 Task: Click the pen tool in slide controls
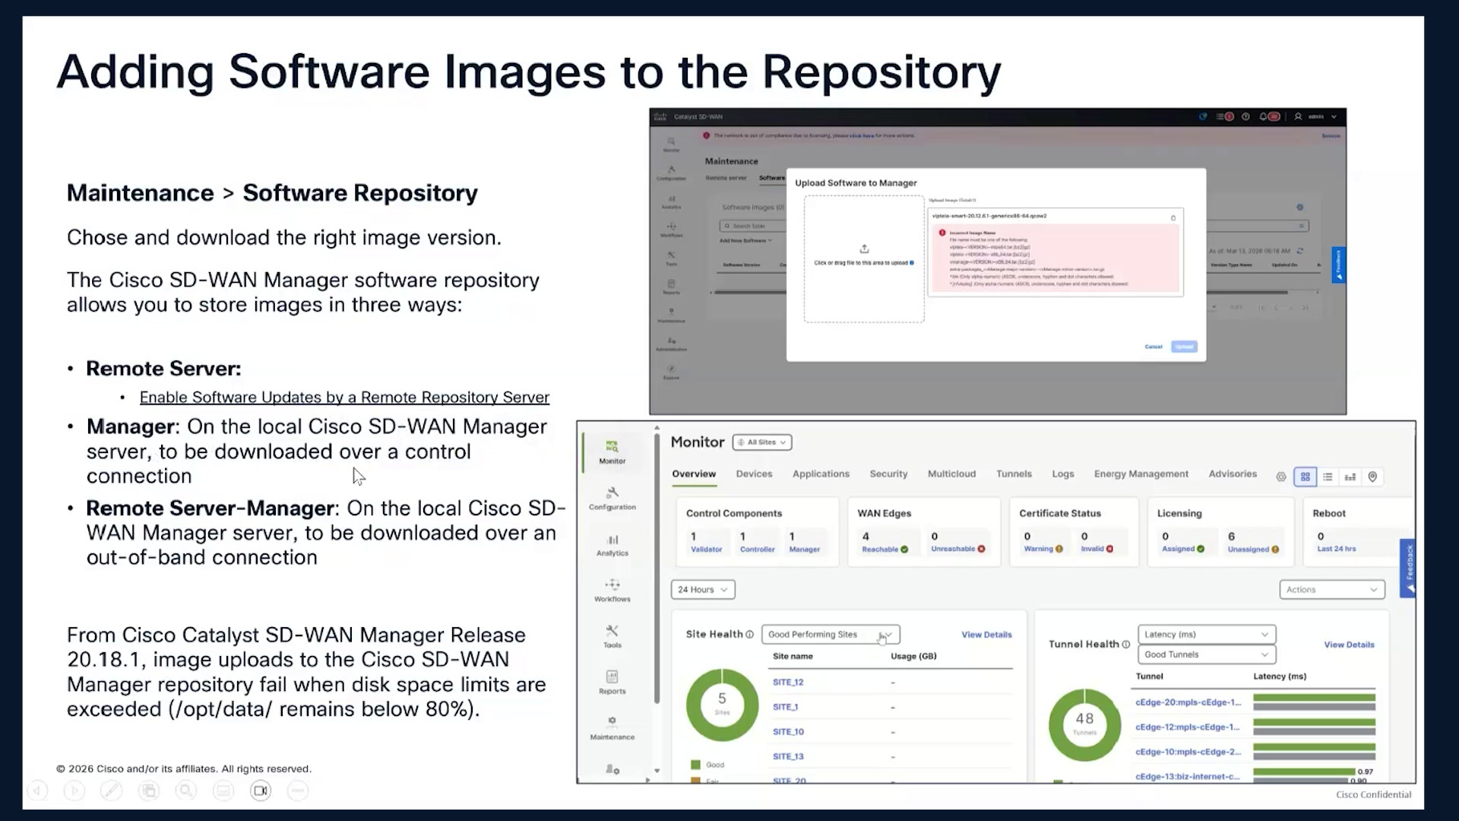(111, 791)
